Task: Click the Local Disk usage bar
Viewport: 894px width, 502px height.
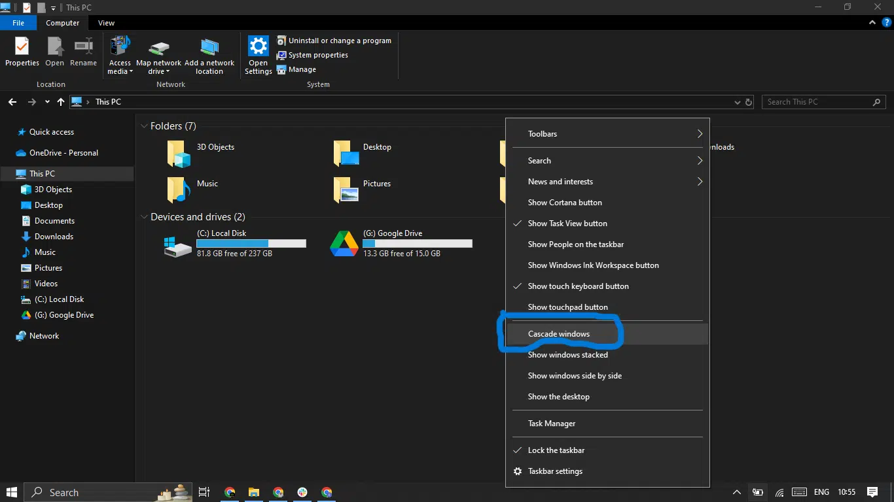Action: click(x=251, y=244)
